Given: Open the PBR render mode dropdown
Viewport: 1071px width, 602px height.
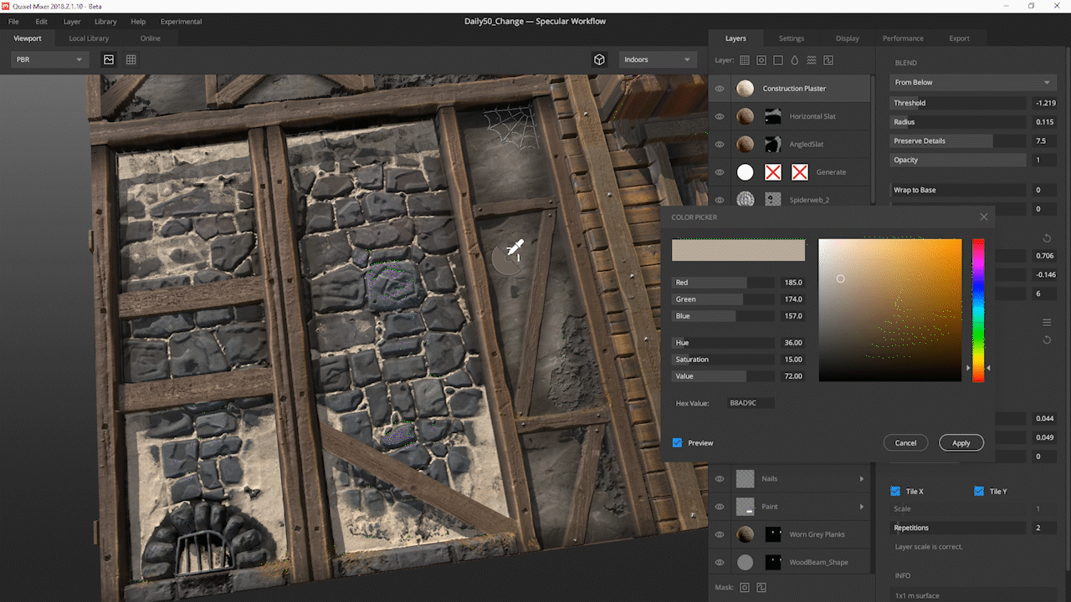Looking at the screenshot, I should (x=50, y=59).
